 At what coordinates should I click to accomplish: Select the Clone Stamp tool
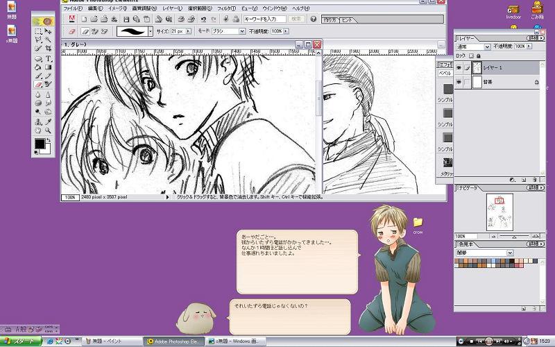(38, 122)
